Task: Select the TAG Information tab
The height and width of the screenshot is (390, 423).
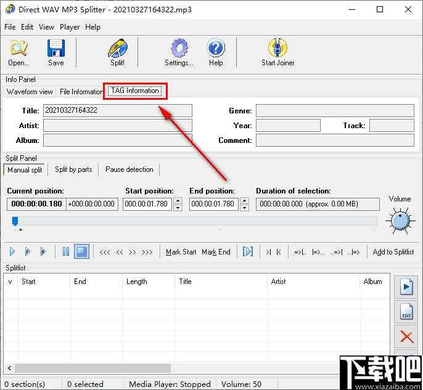Action: [x=135, y=91]
